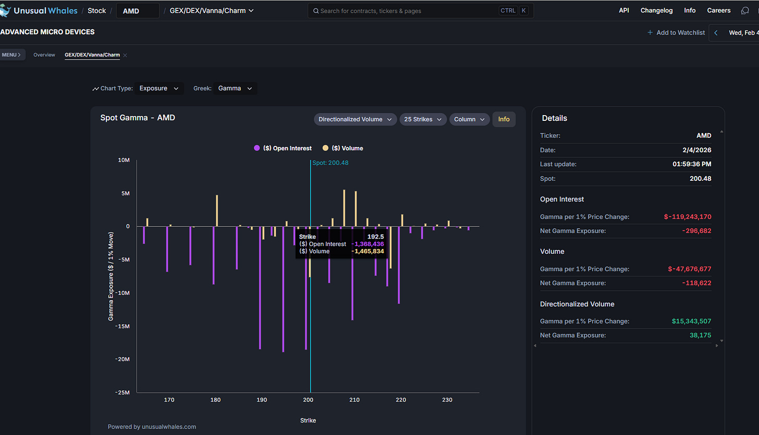
Task: Toggle the ($) Open Interest legend series
Action: pos(283,148)
